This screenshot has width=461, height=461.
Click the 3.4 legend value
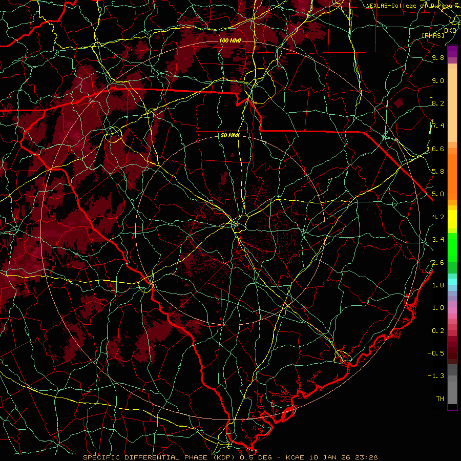click(438, 240)
